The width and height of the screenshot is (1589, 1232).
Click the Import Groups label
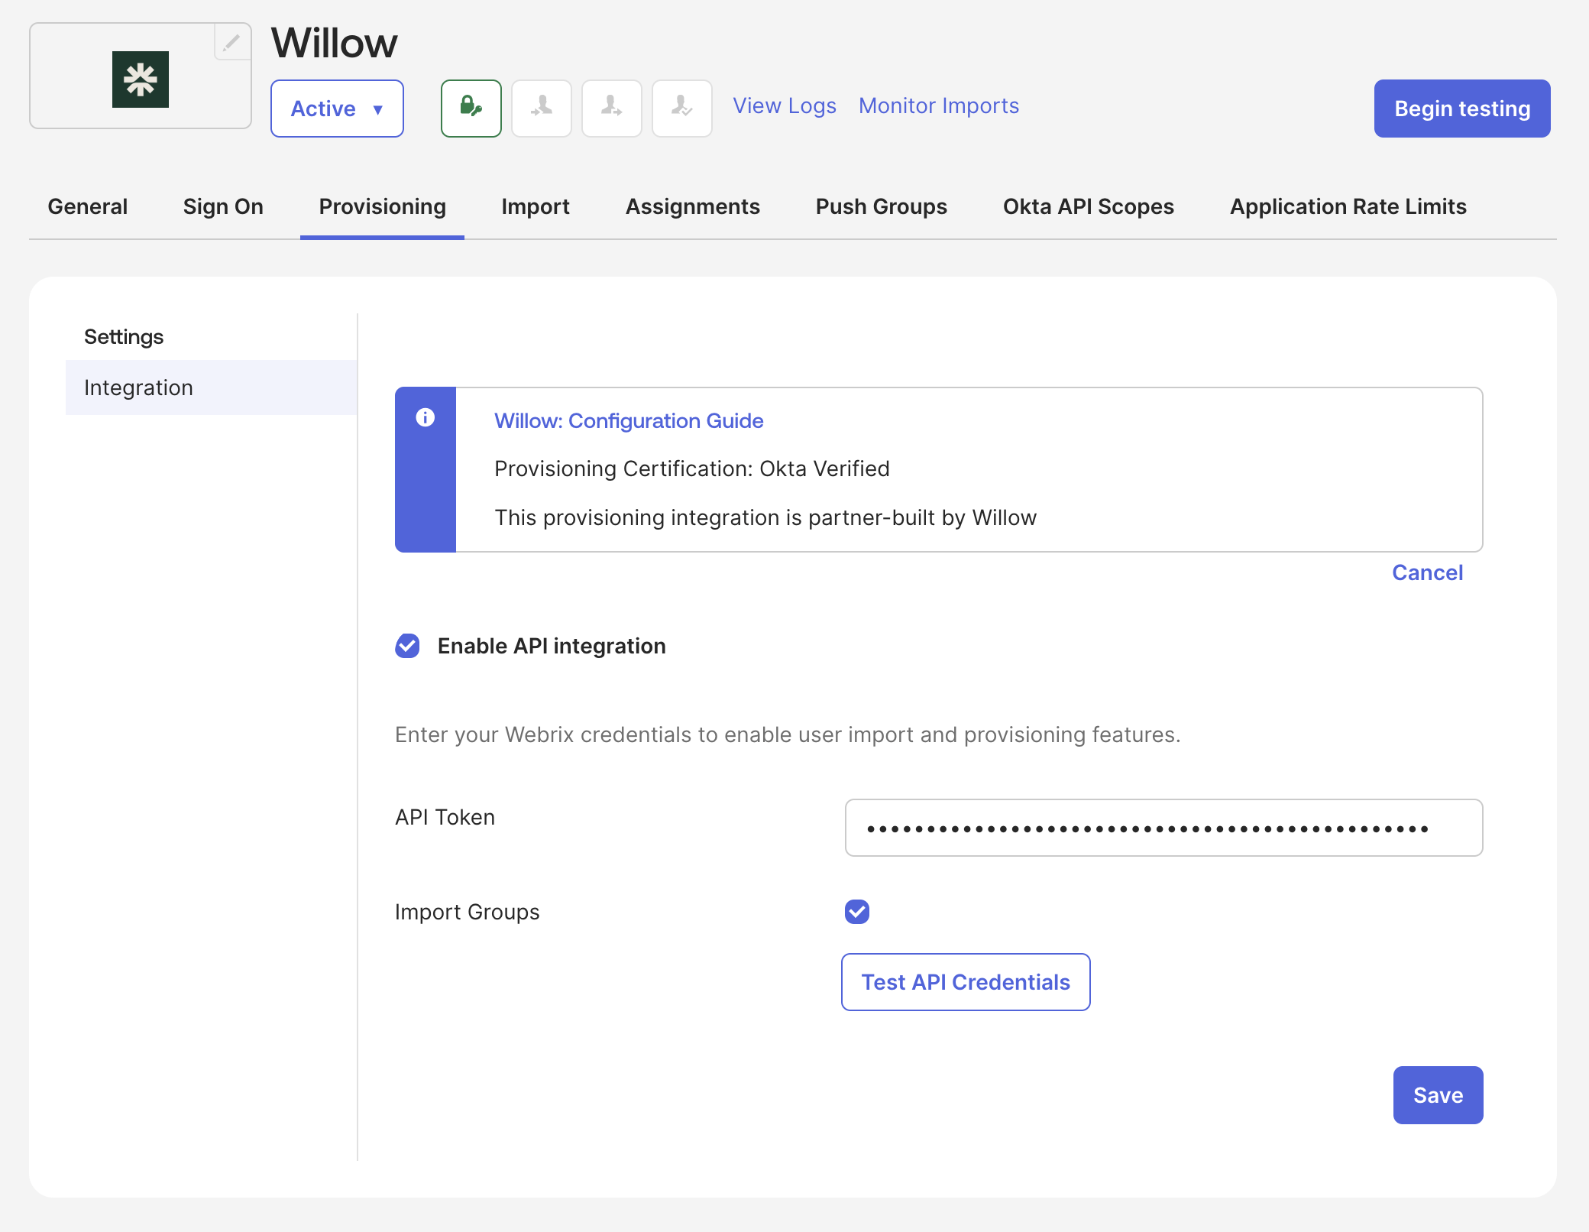[x=467, y=912]
